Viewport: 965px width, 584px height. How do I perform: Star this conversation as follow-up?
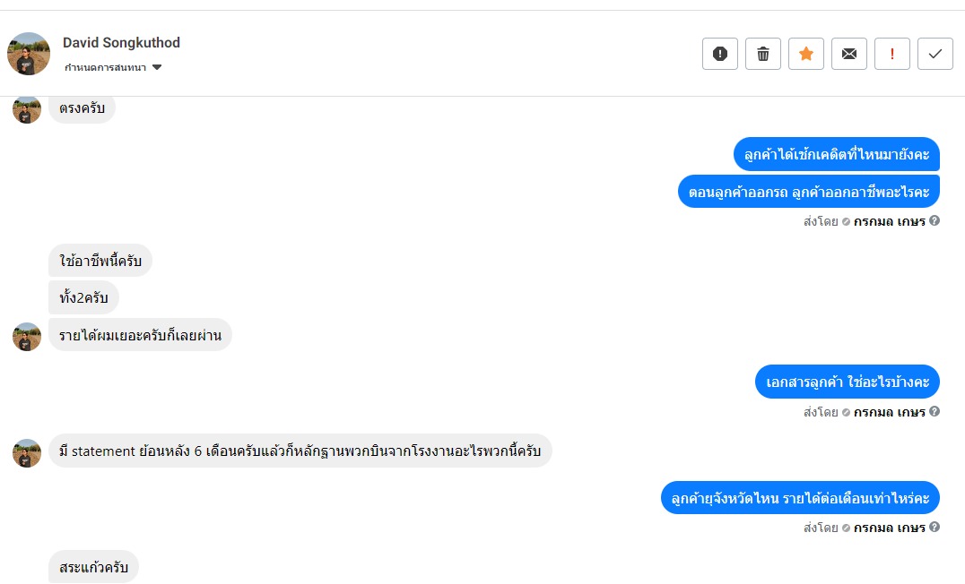coord(806,54)
